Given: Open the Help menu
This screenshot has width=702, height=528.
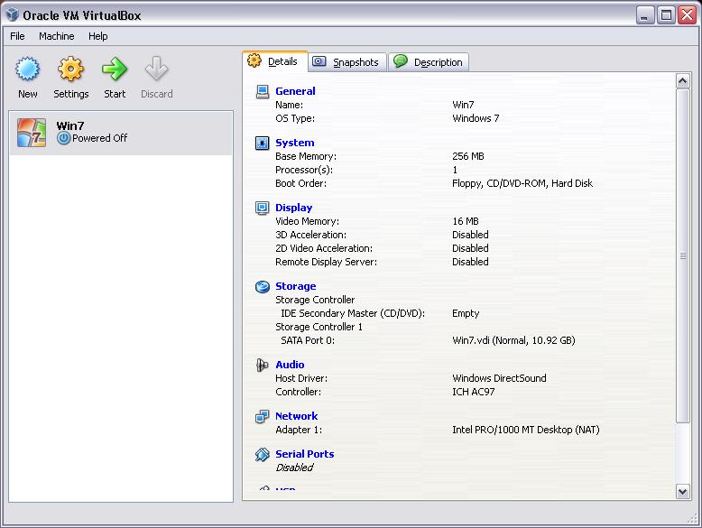Looking at the screenshot, I should pyautogui.click(x=97, y=36).
